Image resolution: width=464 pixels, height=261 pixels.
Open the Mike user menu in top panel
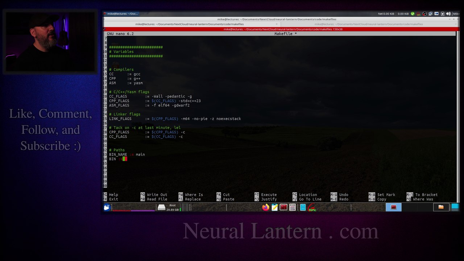[456, 14]
